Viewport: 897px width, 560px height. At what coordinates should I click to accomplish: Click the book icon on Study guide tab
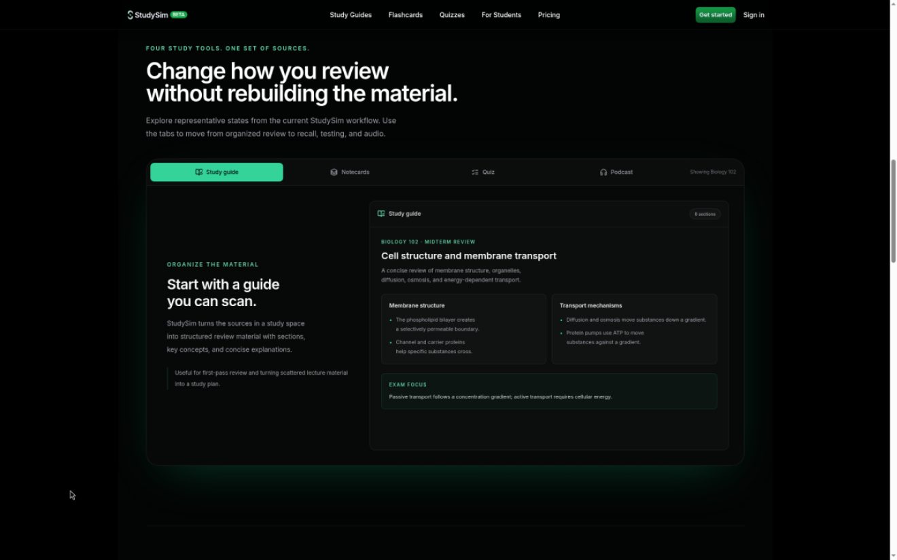click(x=199, y=172)
